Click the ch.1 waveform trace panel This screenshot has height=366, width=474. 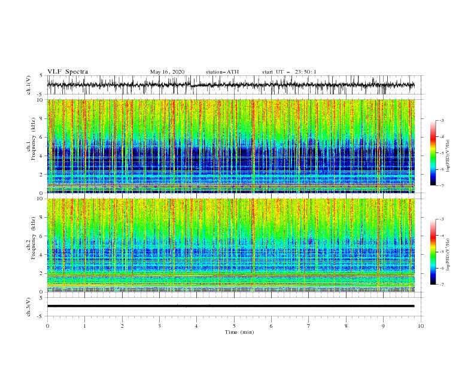235,85
